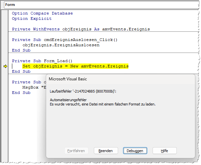Open help via the Hilfe button
The image size is (201, 165).
164,150
